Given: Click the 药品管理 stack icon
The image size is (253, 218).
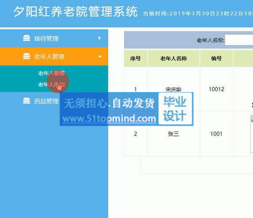Looking at the screenshot, I should click(x=27, y=101).
